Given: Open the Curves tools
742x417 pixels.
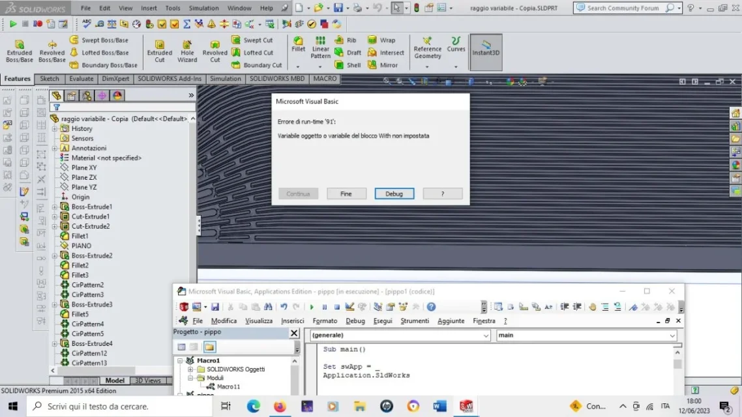Looking at the screenshot, I should (x=456, y=44).
